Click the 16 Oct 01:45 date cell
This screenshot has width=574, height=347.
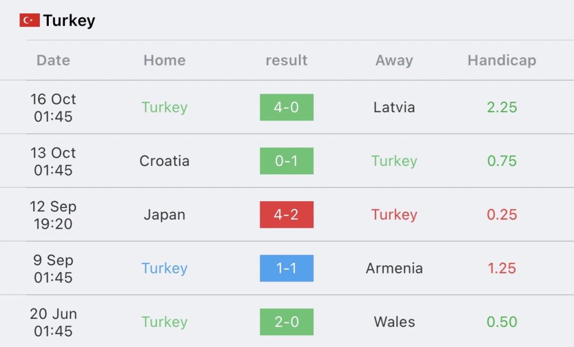click(53, 108)
